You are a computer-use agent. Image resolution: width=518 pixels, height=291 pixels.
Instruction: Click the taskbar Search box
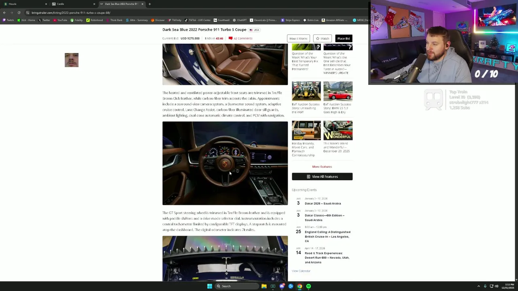[x=237, y=286]
